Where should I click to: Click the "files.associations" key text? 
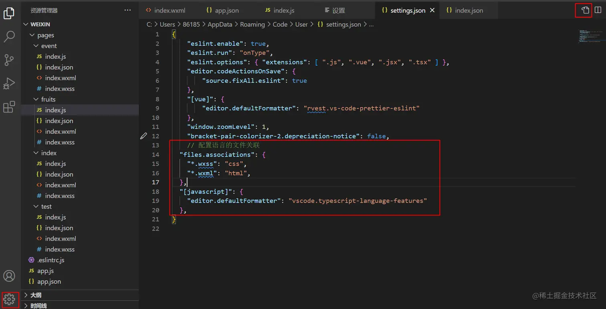coord(217,154)
